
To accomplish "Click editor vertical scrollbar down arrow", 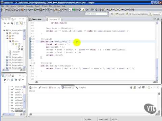I will (x=157, y=79).
